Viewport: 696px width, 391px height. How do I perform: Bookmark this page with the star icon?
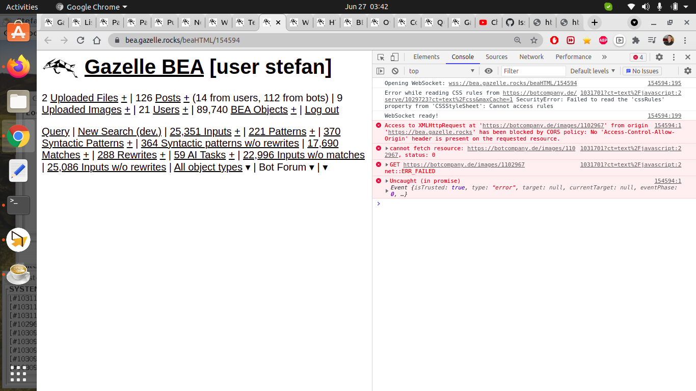click(x=534, y=40)
